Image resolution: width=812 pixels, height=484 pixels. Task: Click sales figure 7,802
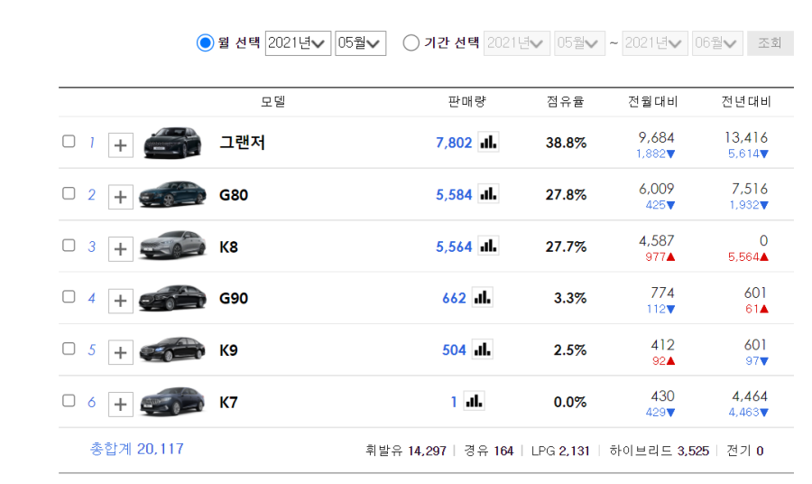(454, 143)
